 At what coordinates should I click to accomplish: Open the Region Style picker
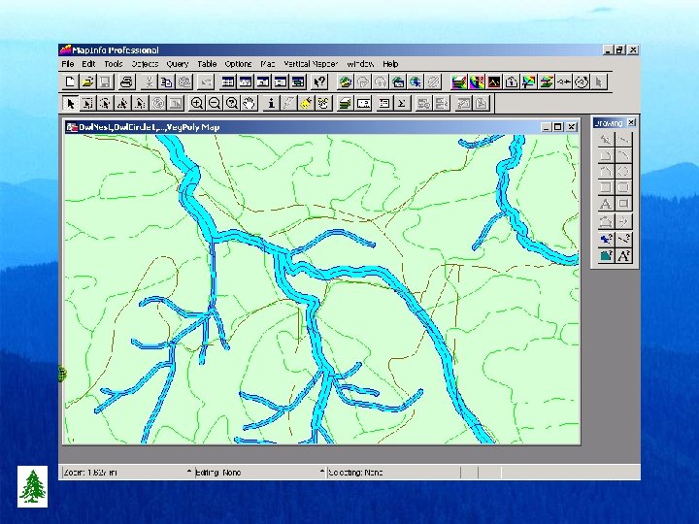click(606, 256)
